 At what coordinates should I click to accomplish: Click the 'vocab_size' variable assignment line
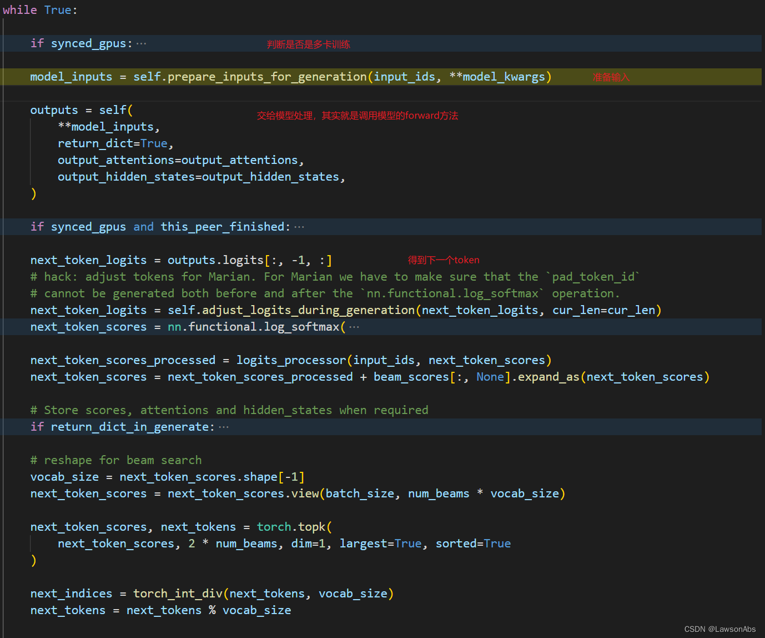click(x=167, y=477)
